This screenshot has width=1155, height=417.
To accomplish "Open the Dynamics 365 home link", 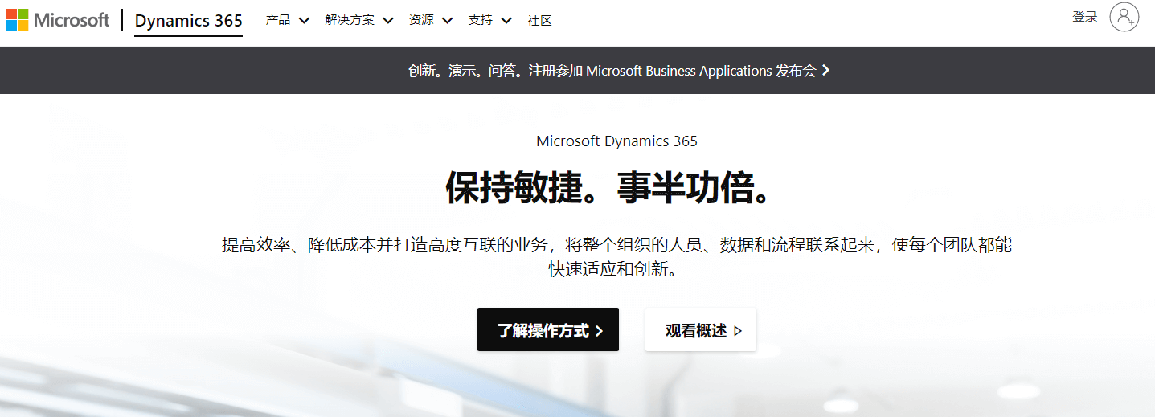I will [x=189, y=21].
